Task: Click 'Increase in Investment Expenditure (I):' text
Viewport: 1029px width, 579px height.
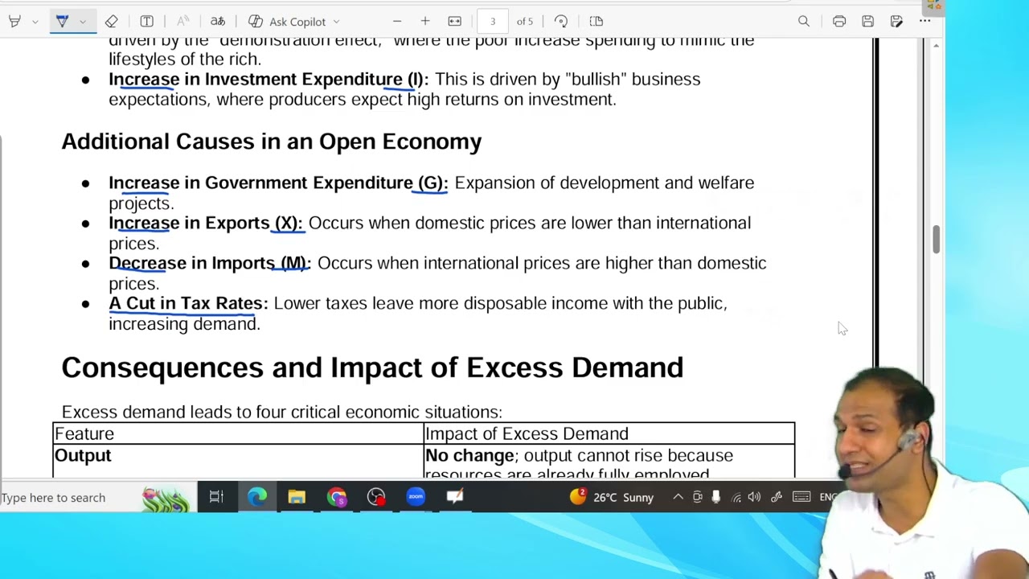Action: click(269, 80)
